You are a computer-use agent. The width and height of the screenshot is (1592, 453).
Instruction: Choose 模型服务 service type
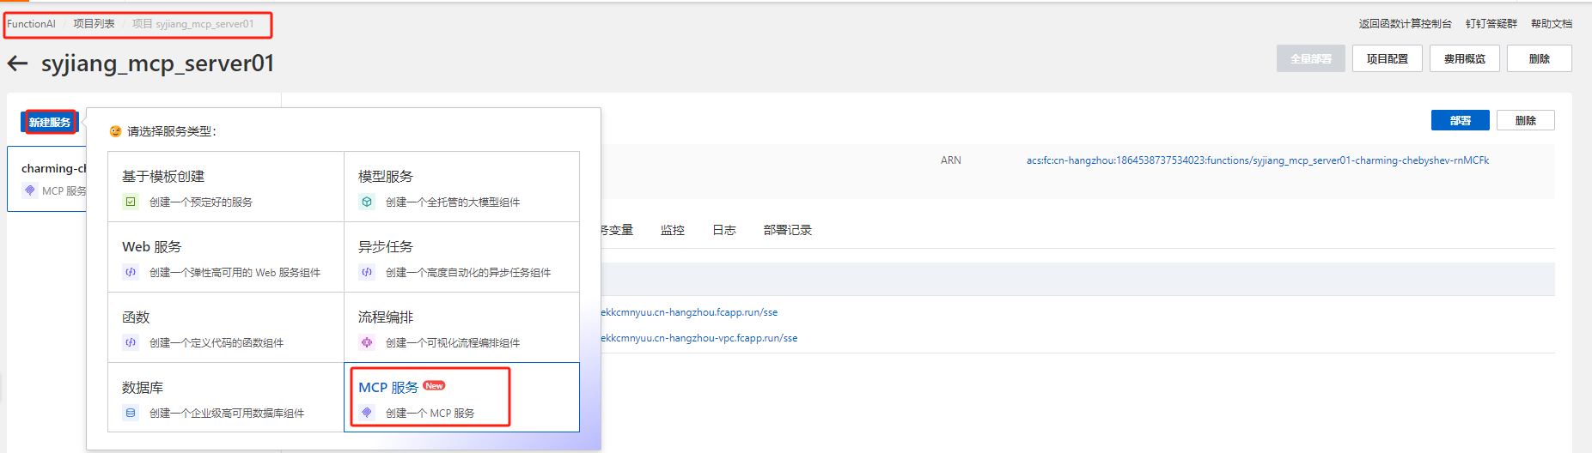(461, 187)
